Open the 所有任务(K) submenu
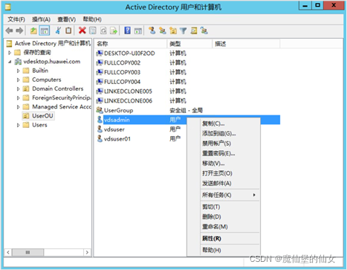The image size is (347, 270). (224, 195)
